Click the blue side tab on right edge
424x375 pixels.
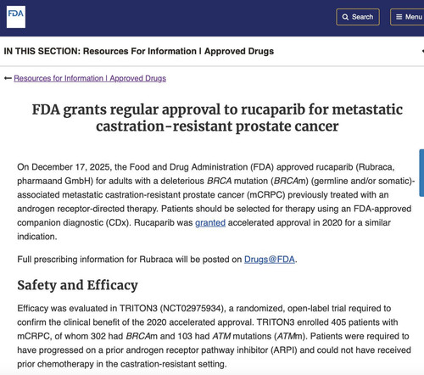click(x=421, y=173)
